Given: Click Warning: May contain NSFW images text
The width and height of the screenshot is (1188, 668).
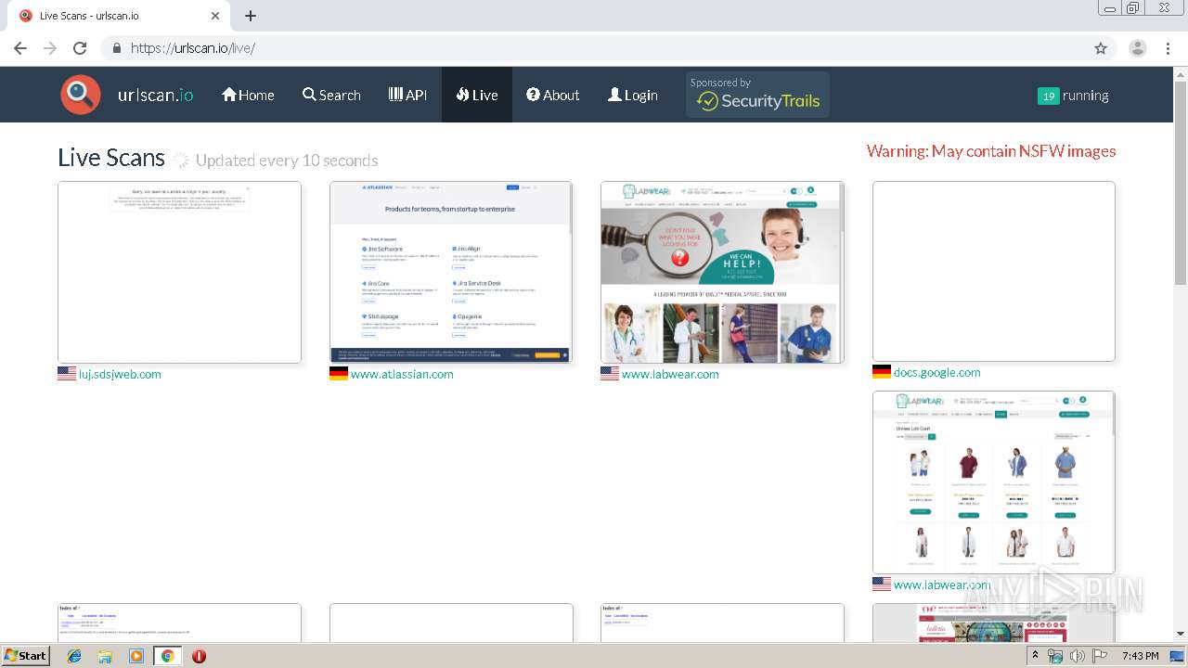Looking at the screenshot, I should tap(991, 151).
